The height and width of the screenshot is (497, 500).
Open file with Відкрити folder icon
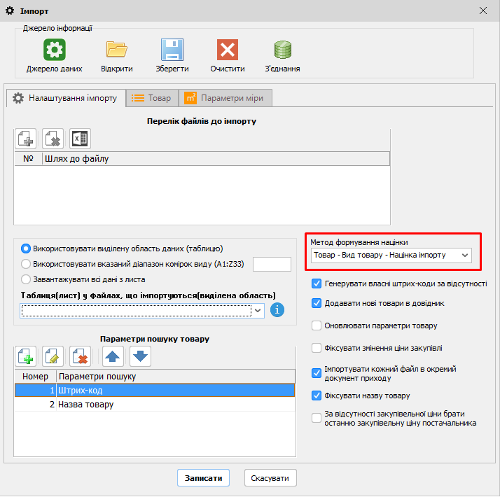116,50
